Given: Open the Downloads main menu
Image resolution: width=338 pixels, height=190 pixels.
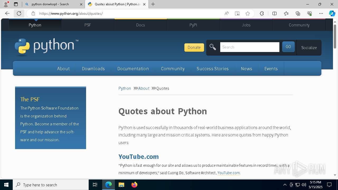Looking at the screenshot, I should [x=93, y=69].
